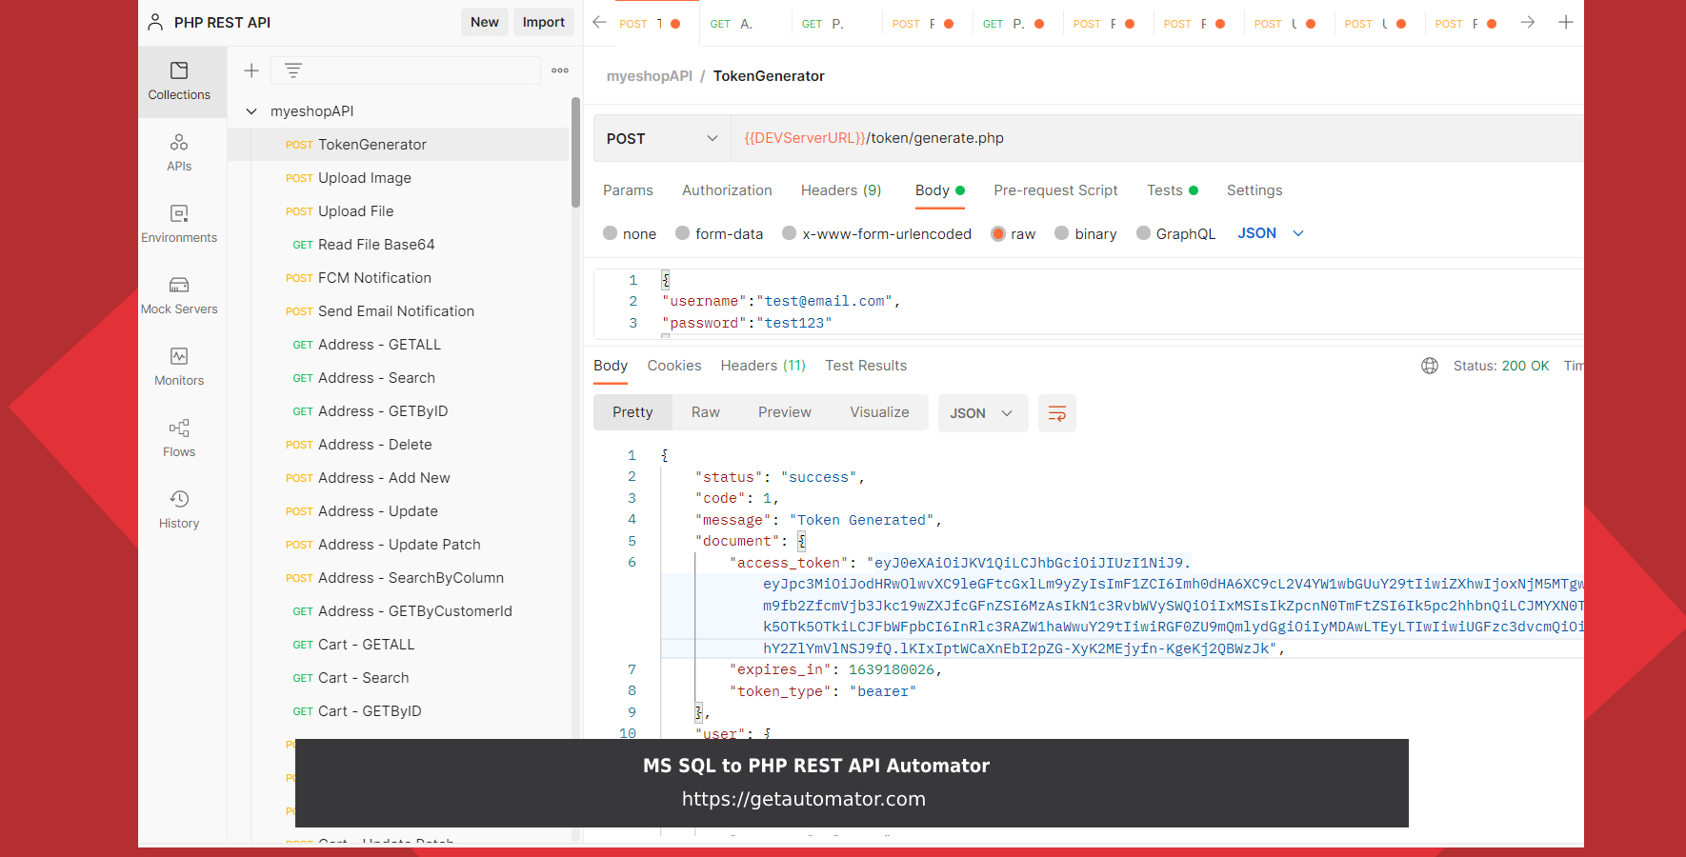Screen dimensions: 1686x857
Task: Click the collection filter search field
Action: (x=406, y=70)
